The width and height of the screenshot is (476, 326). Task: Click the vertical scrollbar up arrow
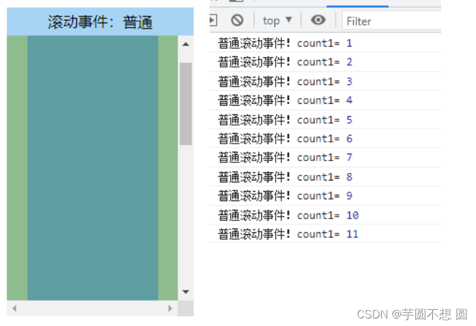click(186, 44)
